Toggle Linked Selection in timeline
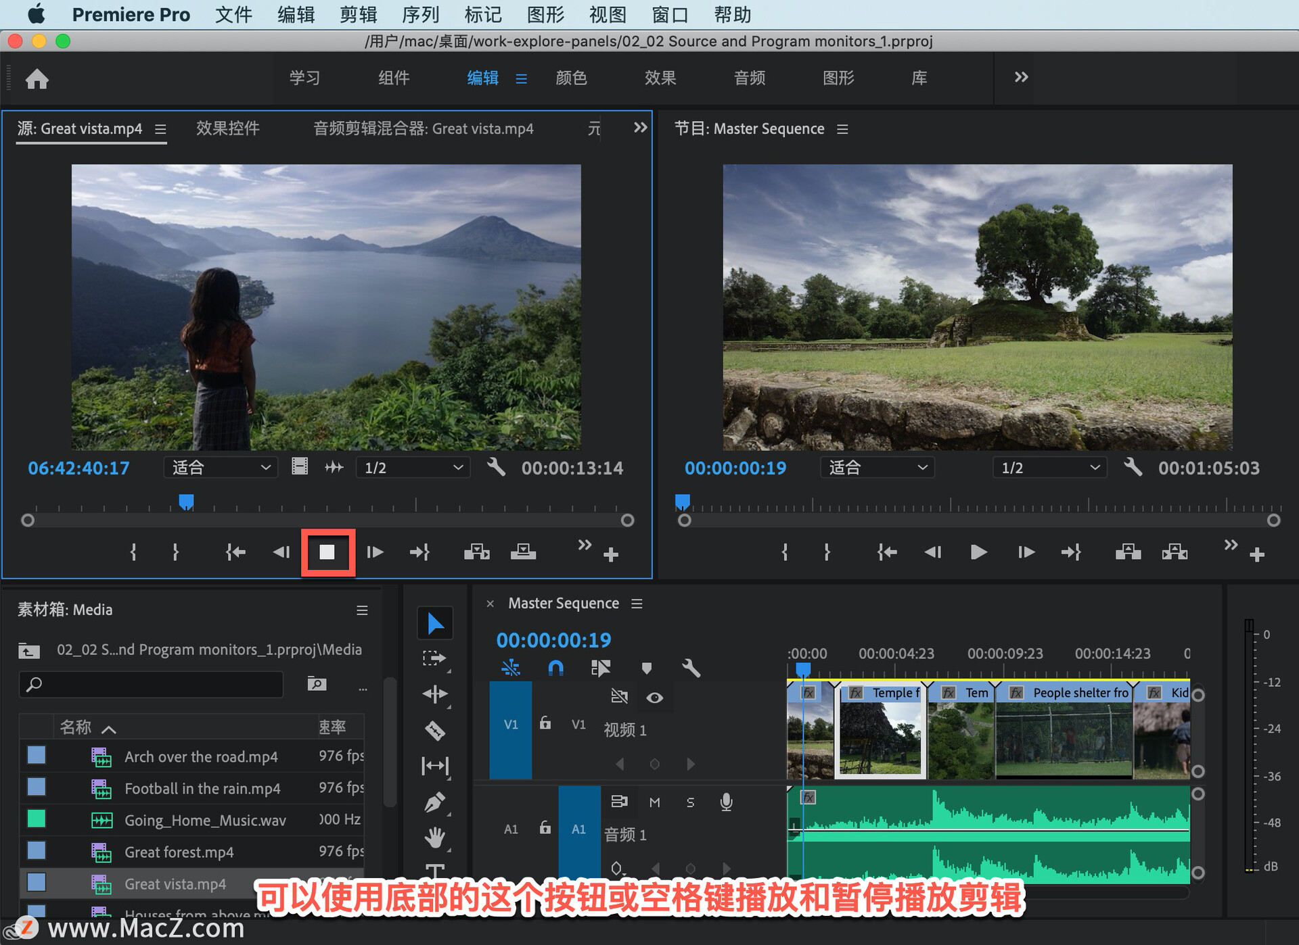The width and height of the screenshot is (1299, 945). point(601,668)
